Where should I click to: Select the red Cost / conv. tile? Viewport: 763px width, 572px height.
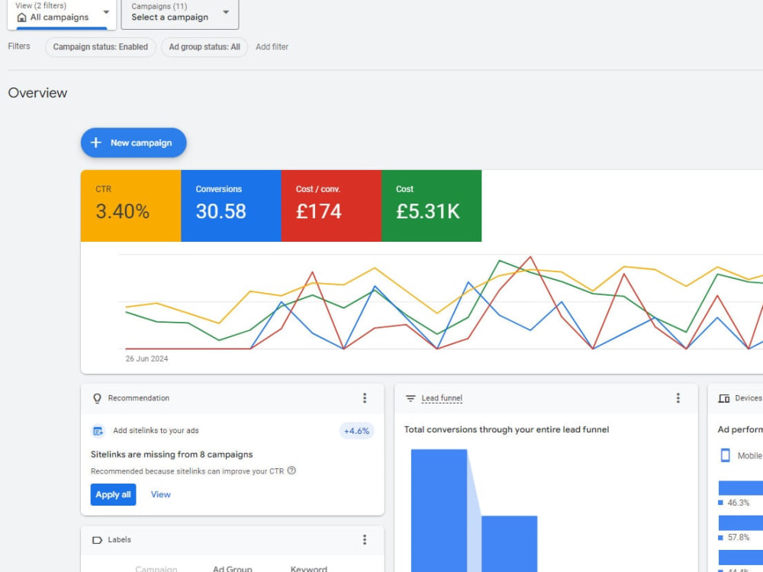point(331,206)
